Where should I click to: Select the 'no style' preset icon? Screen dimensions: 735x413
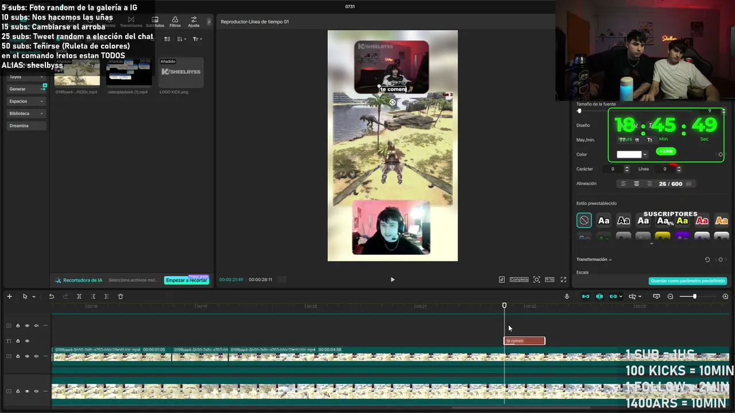pyautogui.click(x=584, y=220)
